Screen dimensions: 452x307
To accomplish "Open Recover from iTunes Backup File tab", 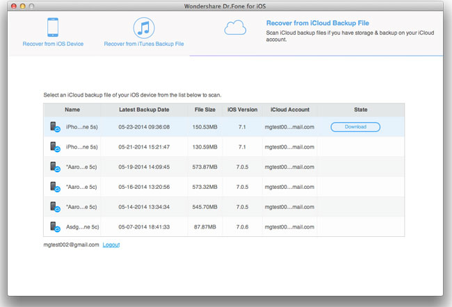I will (143, 44).
